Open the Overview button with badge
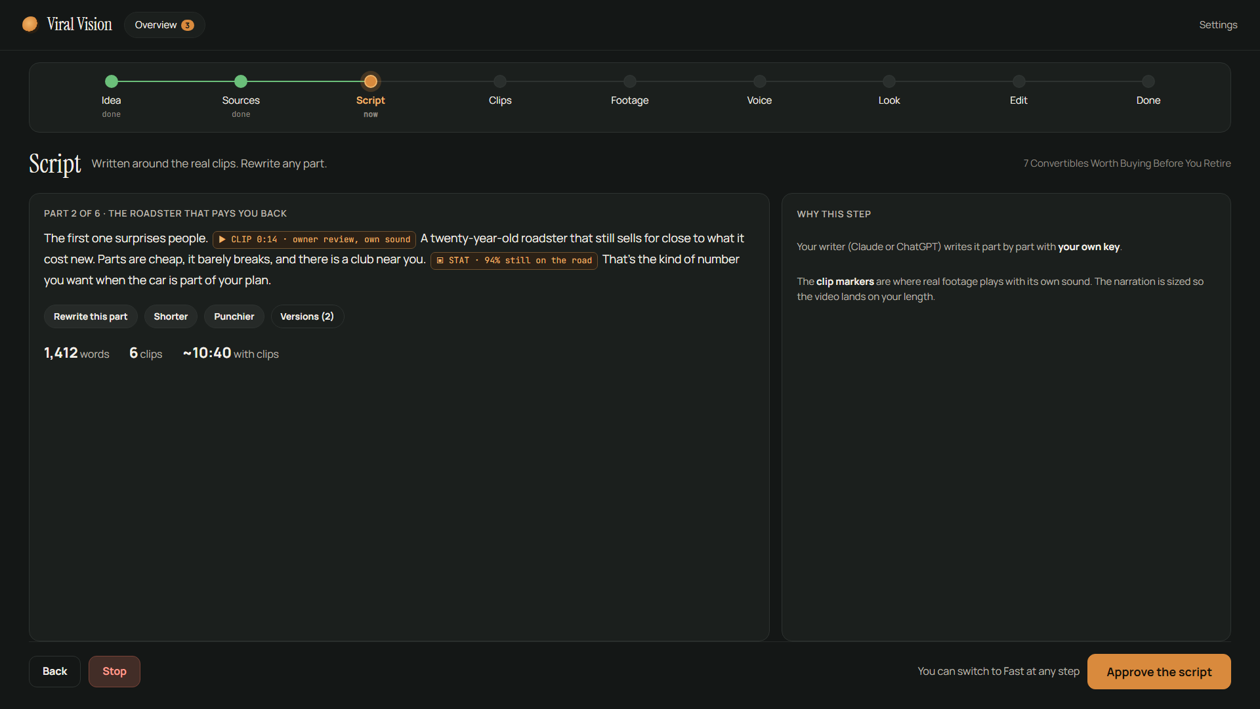Viewport: 1260px width, 709px height. [164, 25]
